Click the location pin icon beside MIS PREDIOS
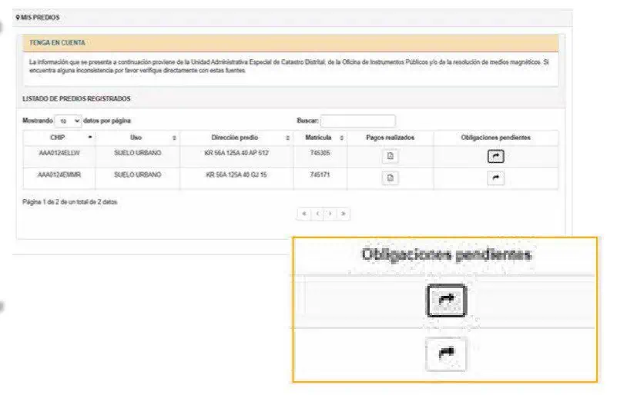Image resolution: width=637 pixels, height=395 pixels. pos(18,18)
